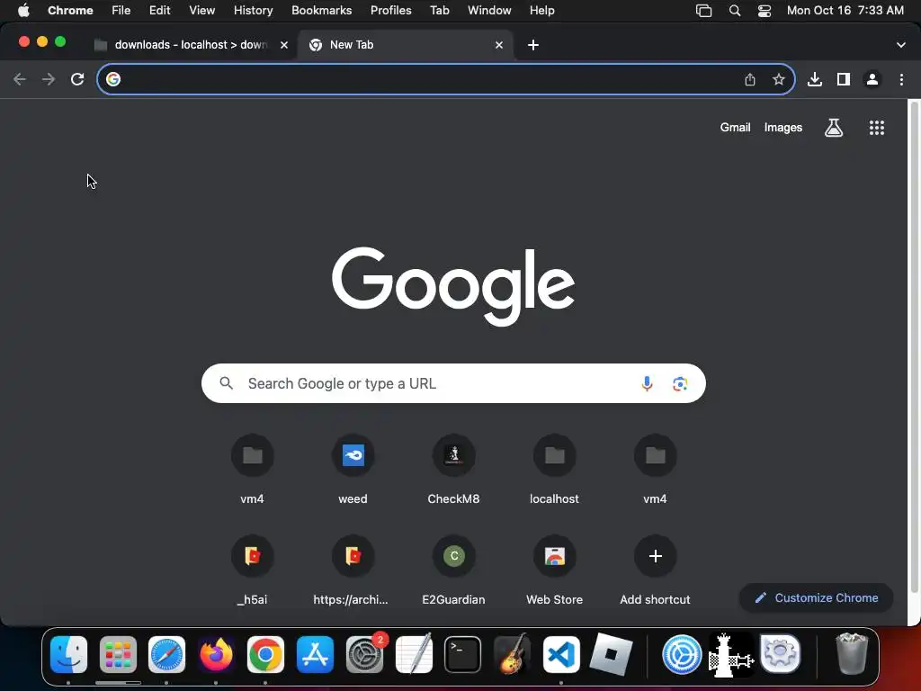Open the Chrome downloads icon
The width and height of the screenshot is (921, 691).
(x=815, y=79)
